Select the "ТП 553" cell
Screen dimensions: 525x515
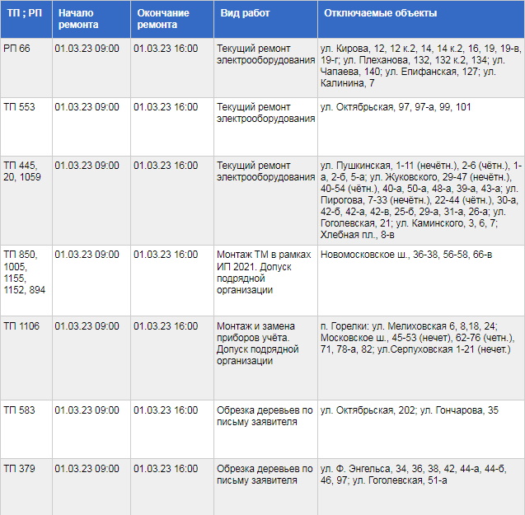[x=19, y=107]
